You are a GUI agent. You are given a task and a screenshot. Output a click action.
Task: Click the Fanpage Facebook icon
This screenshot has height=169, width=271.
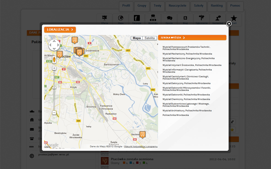[x=137, y=18]
